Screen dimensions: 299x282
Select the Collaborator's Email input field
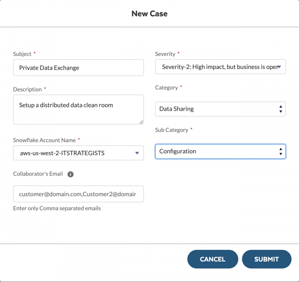[x=78, y=194]
